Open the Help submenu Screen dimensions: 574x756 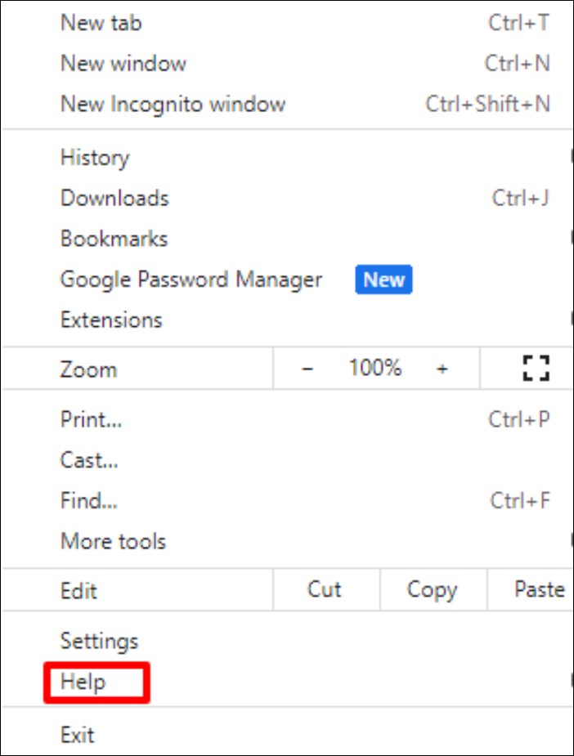83,682
